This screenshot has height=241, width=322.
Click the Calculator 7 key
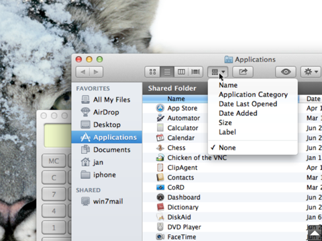pyautogui.click(x=54, y=194)
